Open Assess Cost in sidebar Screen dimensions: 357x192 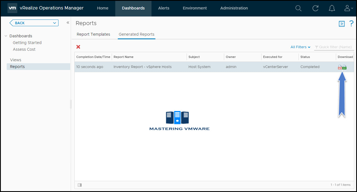pos(24,49)
